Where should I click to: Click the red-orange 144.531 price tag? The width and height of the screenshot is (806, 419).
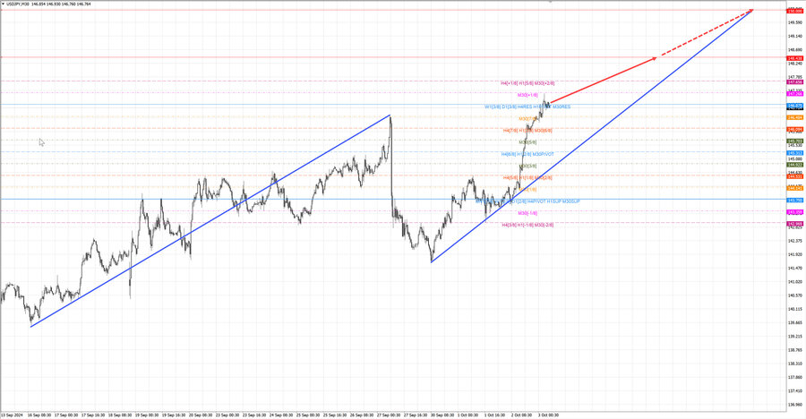point(794,177)
